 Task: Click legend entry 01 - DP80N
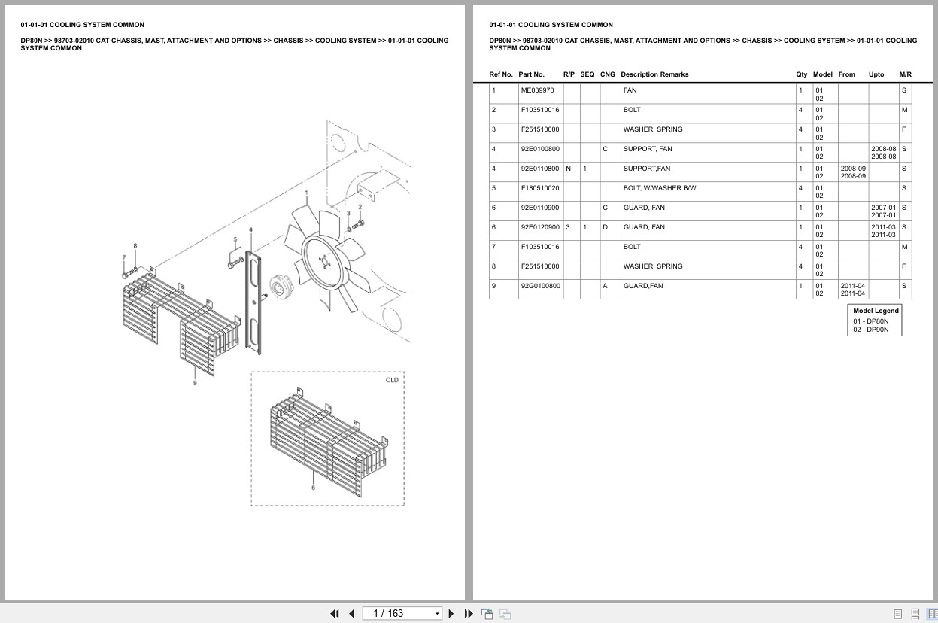coord(870,321)
